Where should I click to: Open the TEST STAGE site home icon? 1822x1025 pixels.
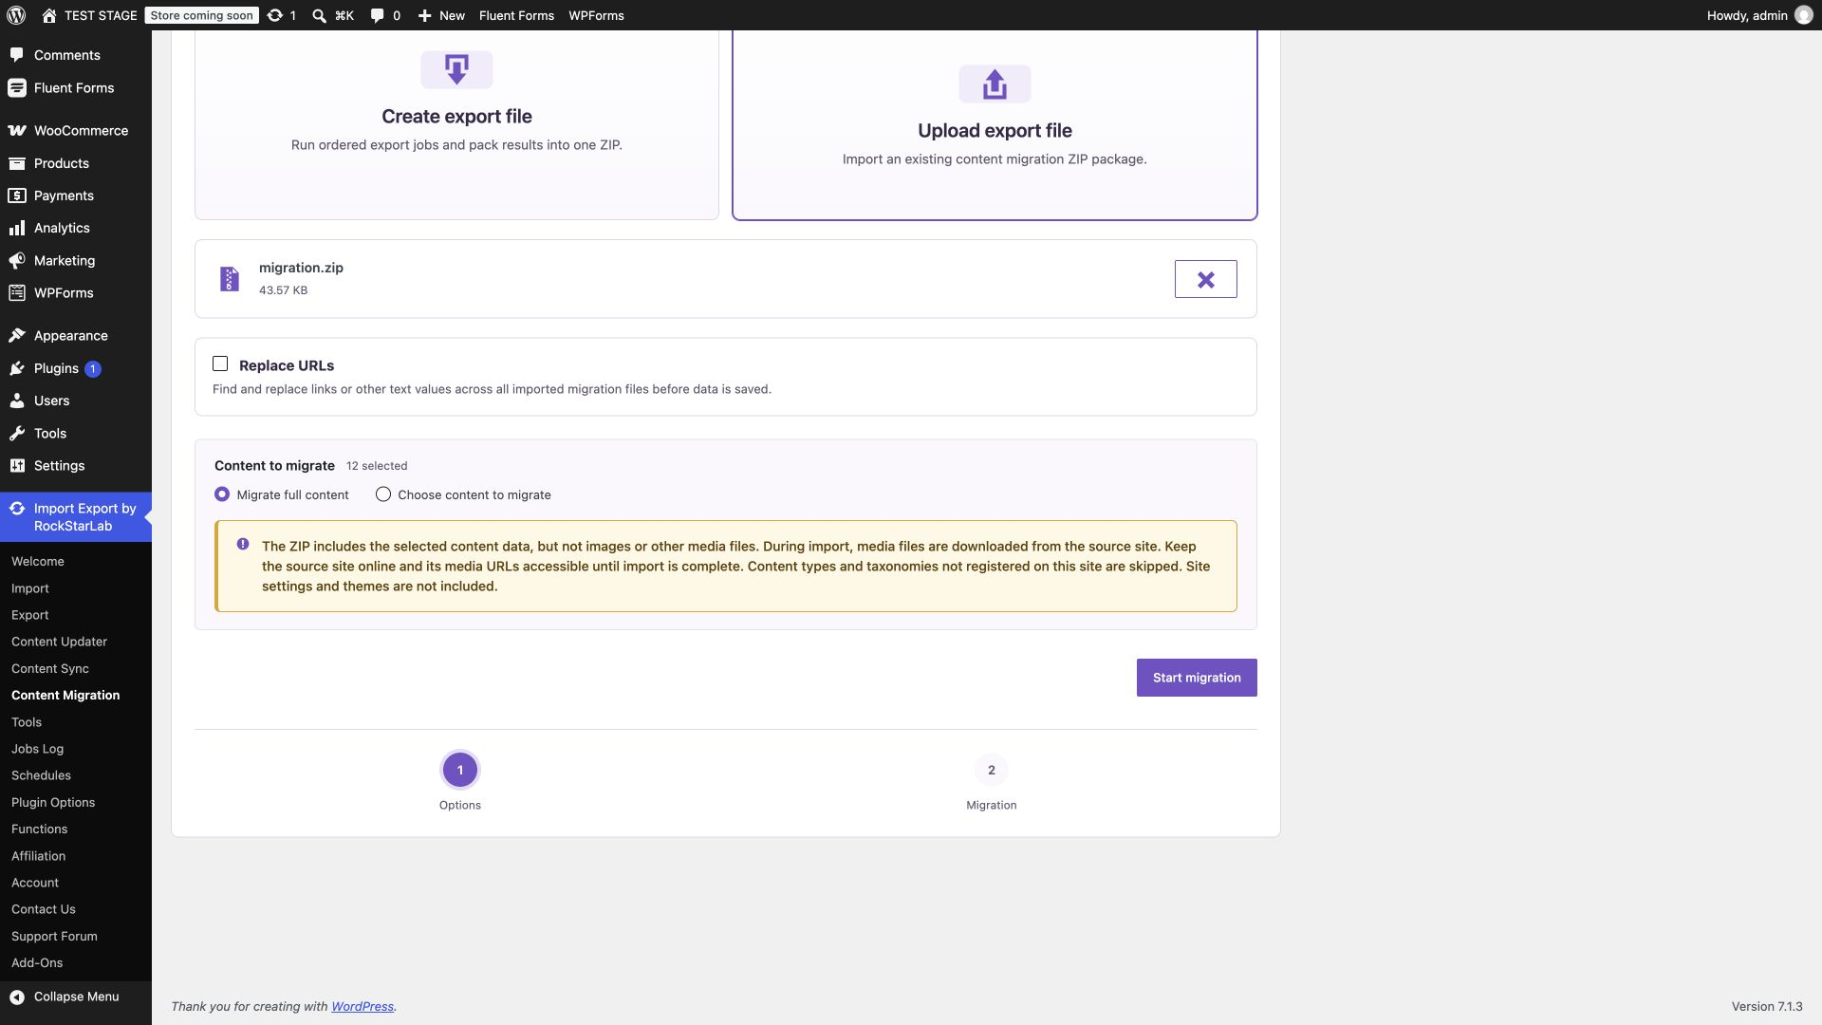pos(49,15)
